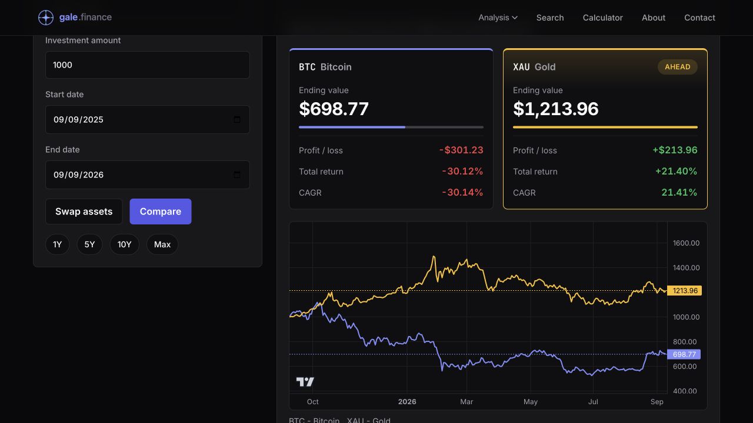Viewport: 753px width, 423px height.
Task: Click the Mar label on chart axis
Action: pyautogui.click(x=467, y=402)
